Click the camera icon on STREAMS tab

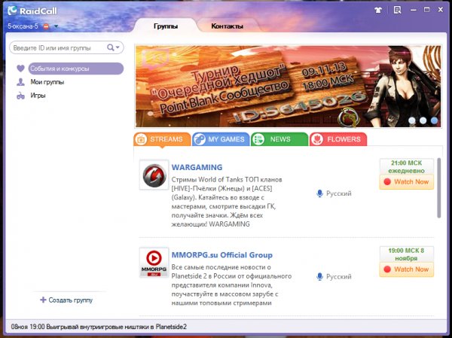click(141, 139)
